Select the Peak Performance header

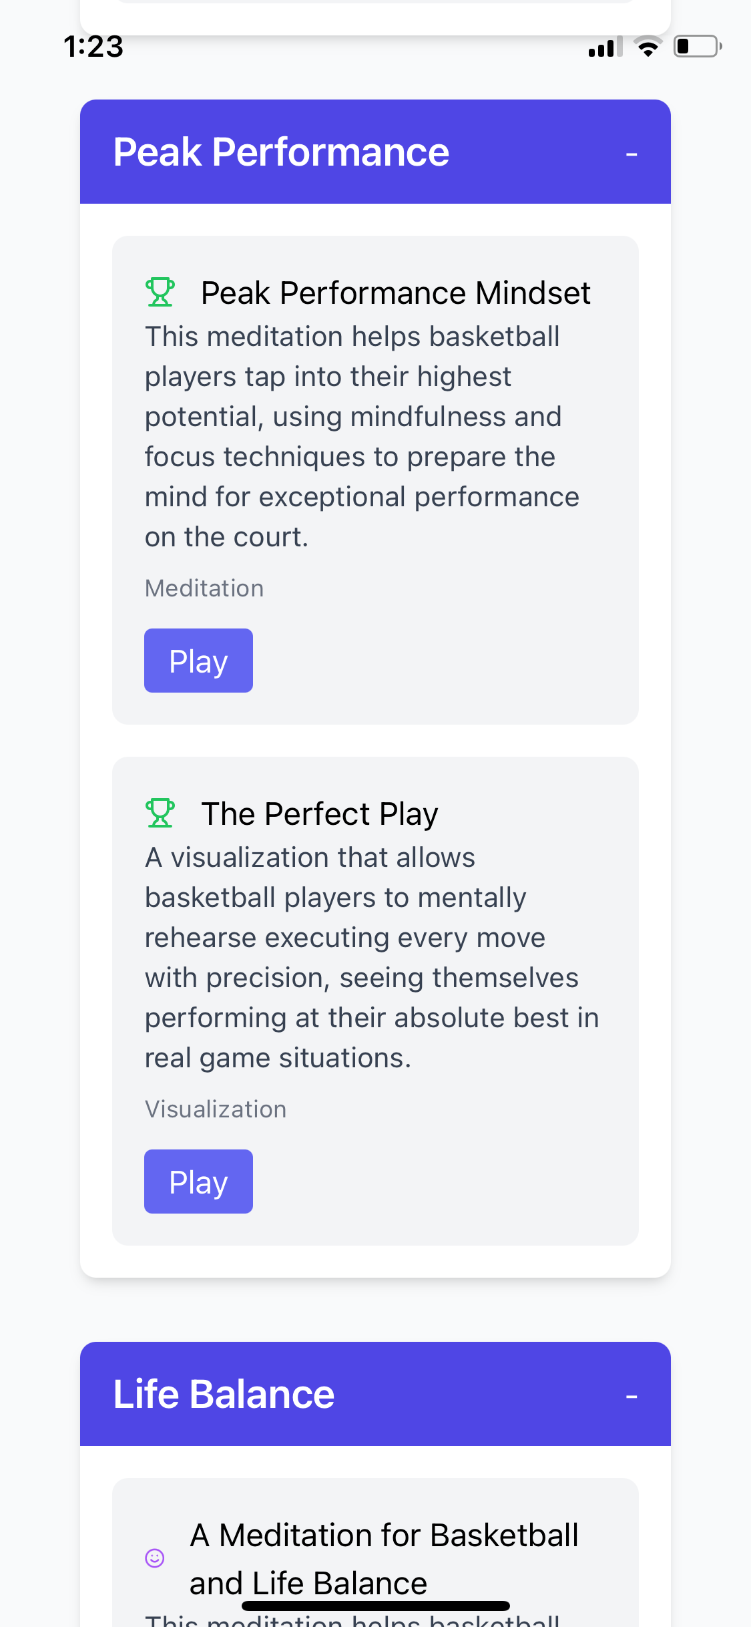click(281, 152)
